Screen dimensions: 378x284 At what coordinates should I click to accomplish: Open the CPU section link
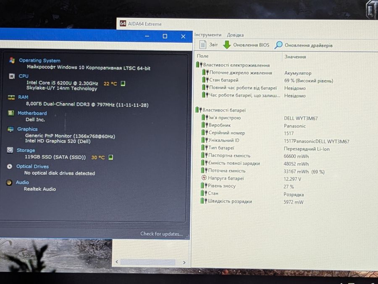pos(24,76)
